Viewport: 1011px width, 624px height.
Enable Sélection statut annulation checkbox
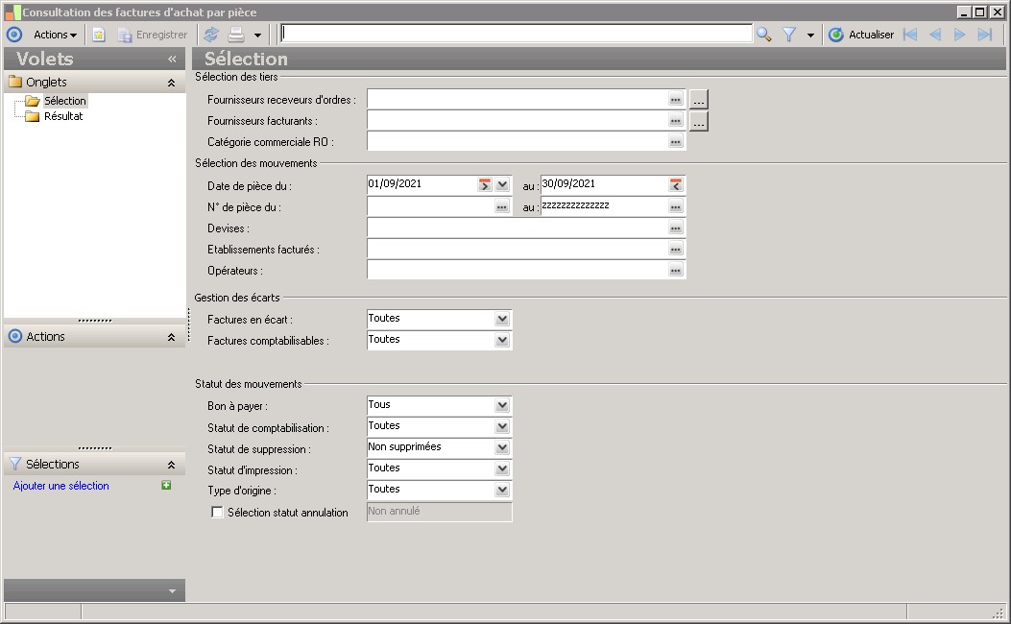[217, 513]
